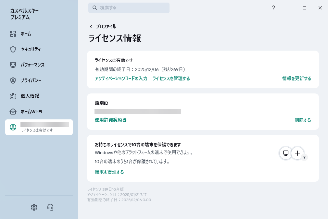Click the ライセンス 319日10台版 text
Screen dimensions: 328x219
(x=106, y=189)
